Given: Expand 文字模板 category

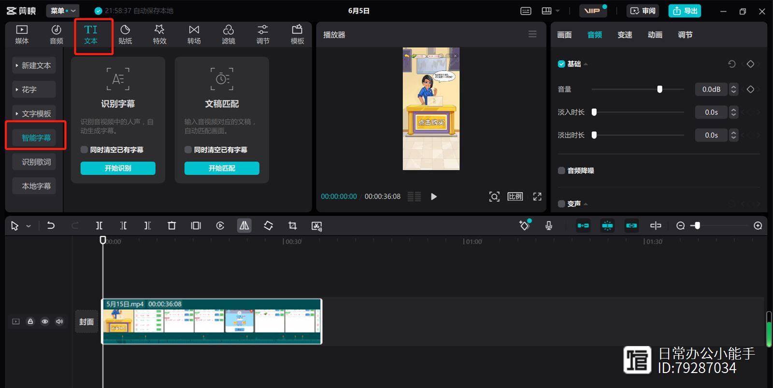Looking at the screenshot, I should click(x=34, y=113).
